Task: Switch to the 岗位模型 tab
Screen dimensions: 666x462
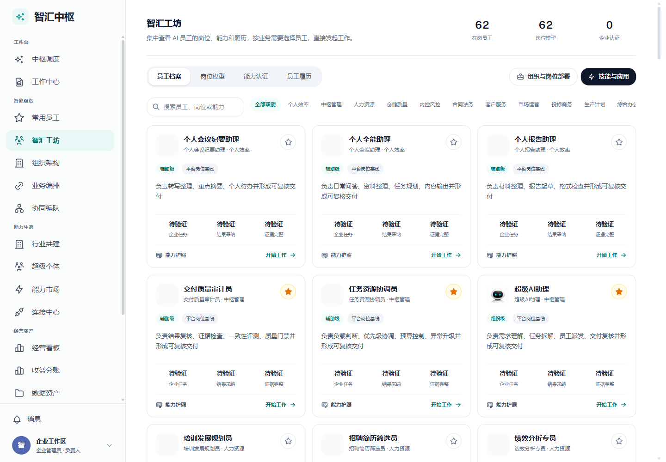Action: coord(212,77)
